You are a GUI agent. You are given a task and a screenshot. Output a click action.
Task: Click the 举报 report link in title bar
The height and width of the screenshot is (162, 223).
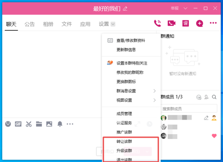coord(175,8)
